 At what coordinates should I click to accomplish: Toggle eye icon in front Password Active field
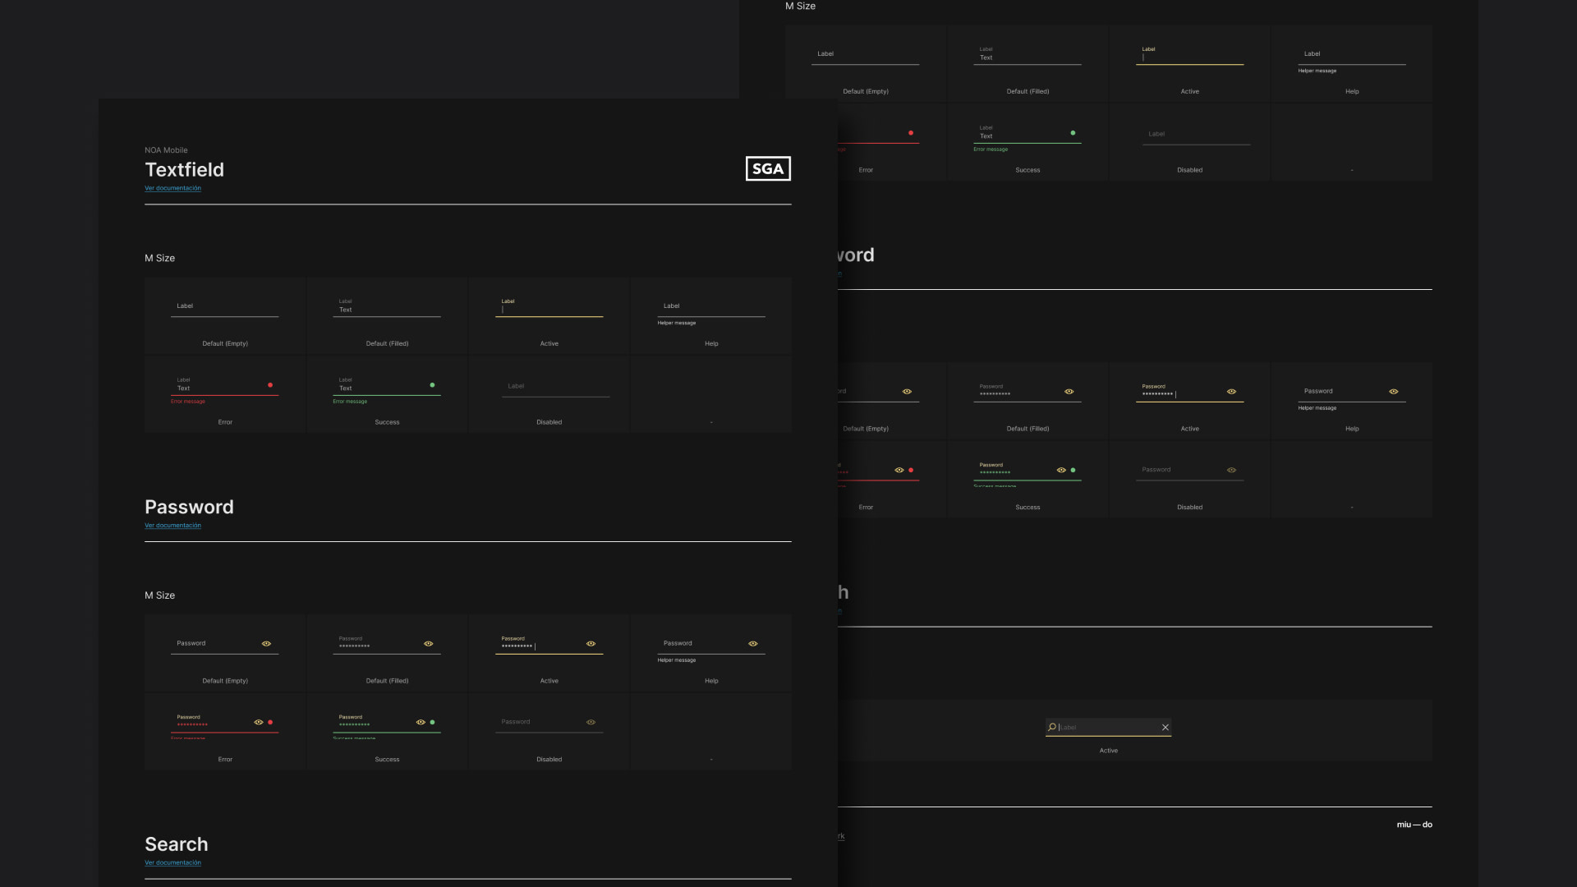[591, 643]
